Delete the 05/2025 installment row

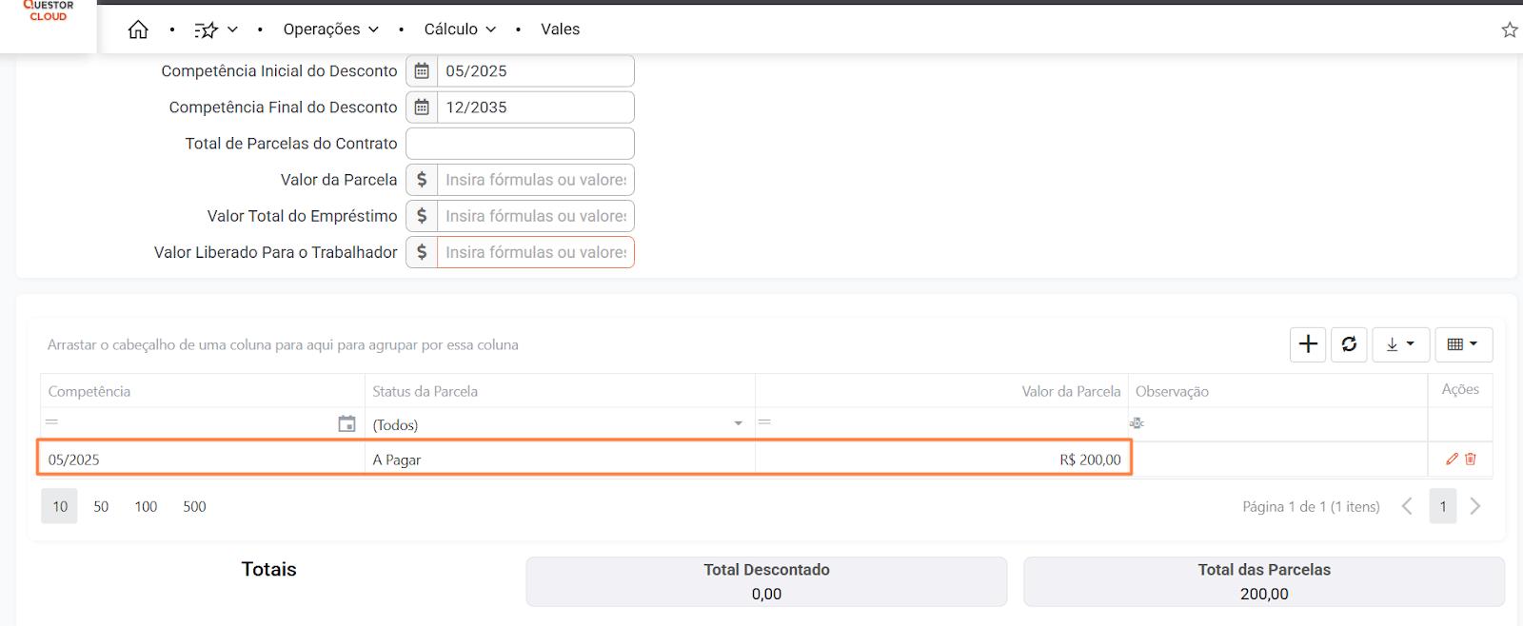pyautogui.click(x=1471, y=459)
